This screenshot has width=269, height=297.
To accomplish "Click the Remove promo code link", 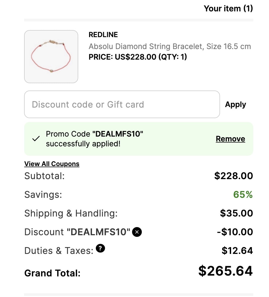I will coord(230,139).
